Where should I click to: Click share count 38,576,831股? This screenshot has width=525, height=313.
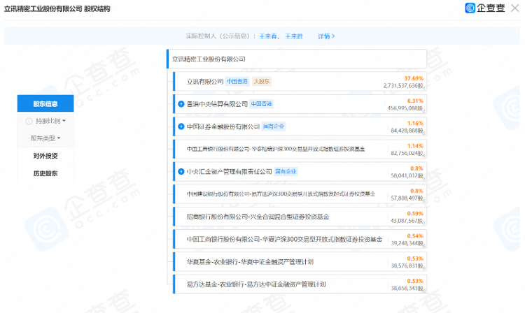(x=407, y=266)
